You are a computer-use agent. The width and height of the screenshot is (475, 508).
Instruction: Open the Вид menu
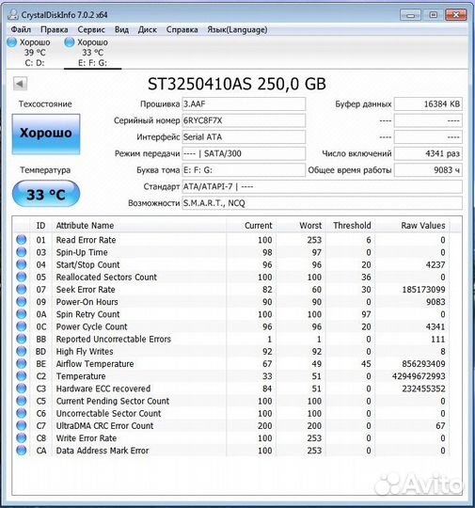[x=121, y=30]
